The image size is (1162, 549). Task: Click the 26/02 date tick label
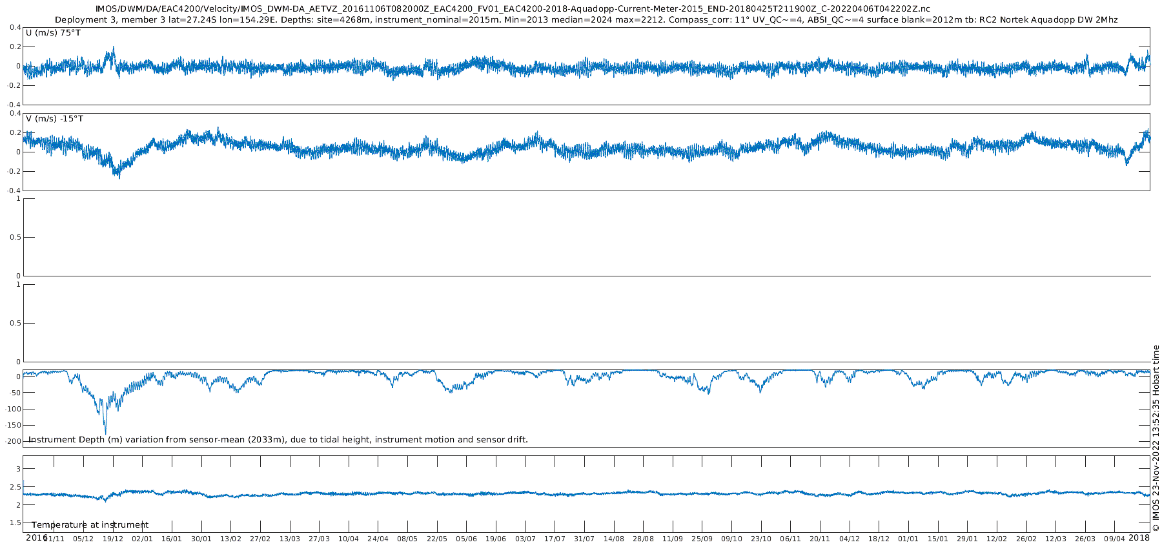1026,539
